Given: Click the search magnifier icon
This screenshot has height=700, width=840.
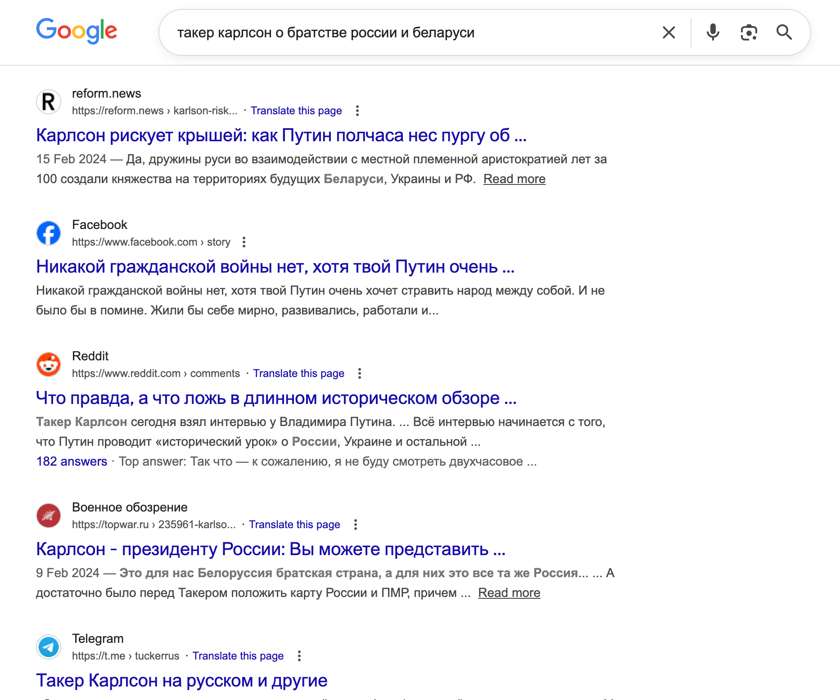Looking at the screenshot, I should [785, 32].
